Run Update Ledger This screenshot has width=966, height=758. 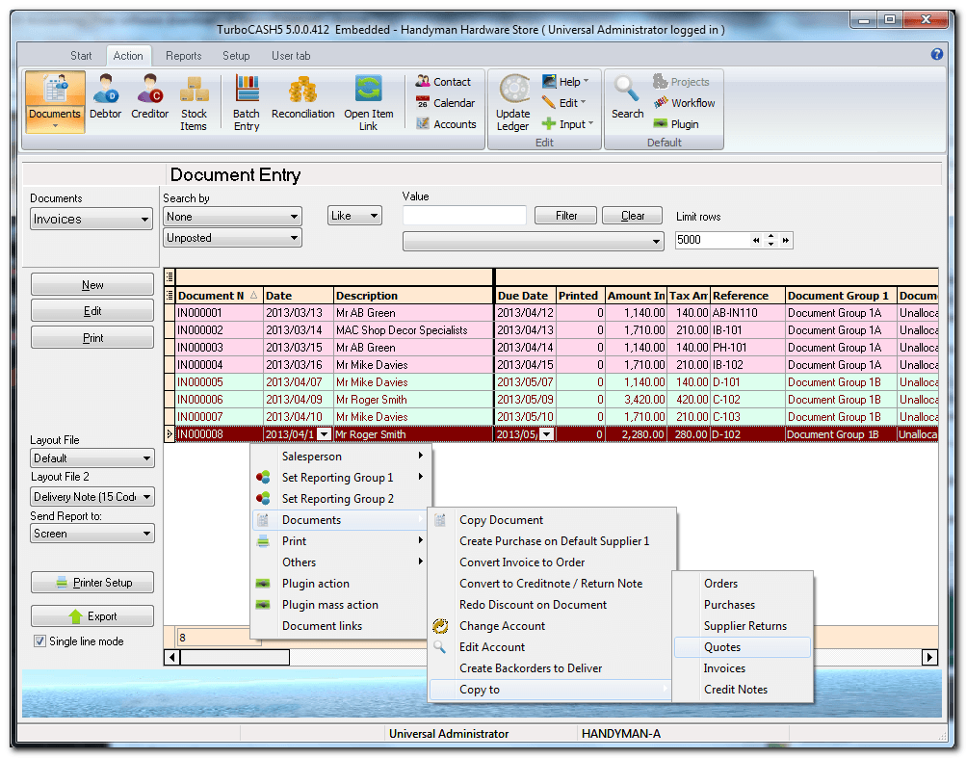pyautogui.click(x=512, y=100)
